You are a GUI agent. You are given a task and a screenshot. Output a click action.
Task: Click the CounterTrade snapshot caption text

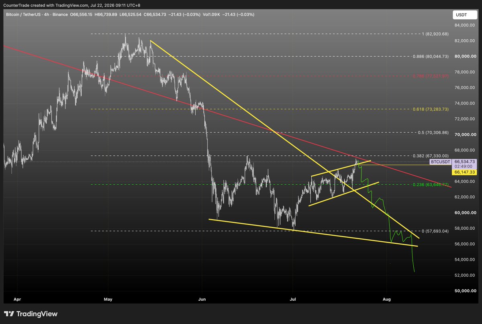click(x=72, y=5)
